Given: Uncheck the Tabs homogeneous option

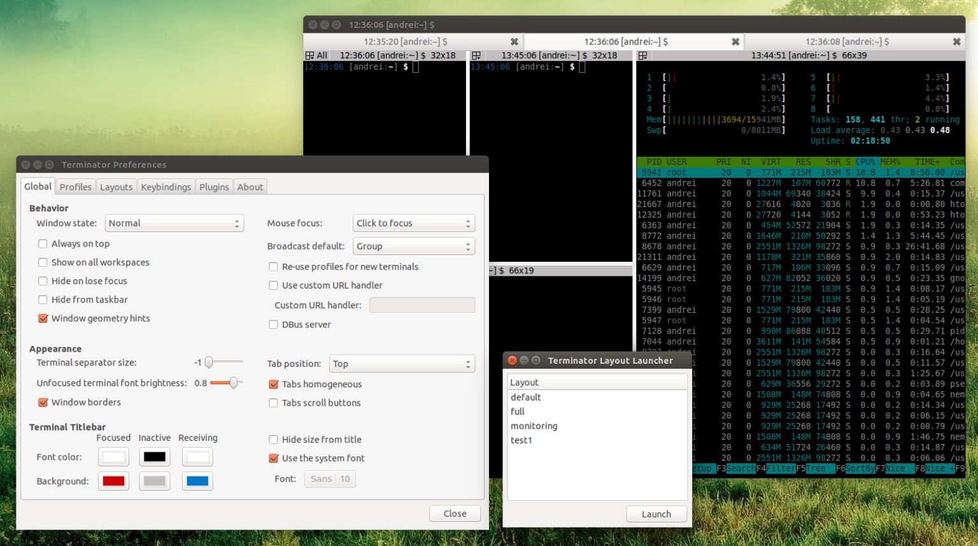Looking at the screenshot, I should coord(274,384).
